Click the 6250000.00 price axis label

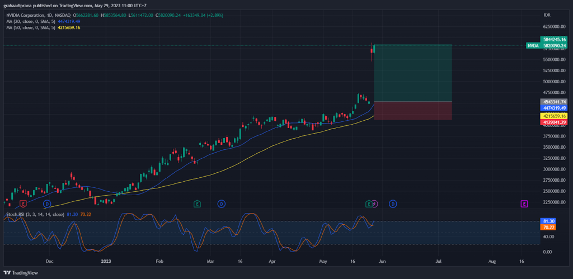click(x=555, y=27)
